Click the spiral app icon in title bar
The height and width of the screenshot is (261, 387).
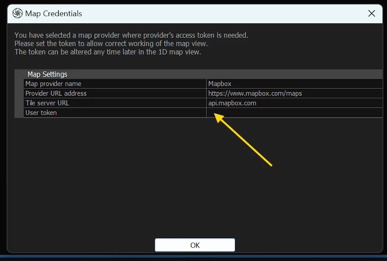[x=18, y=13]
